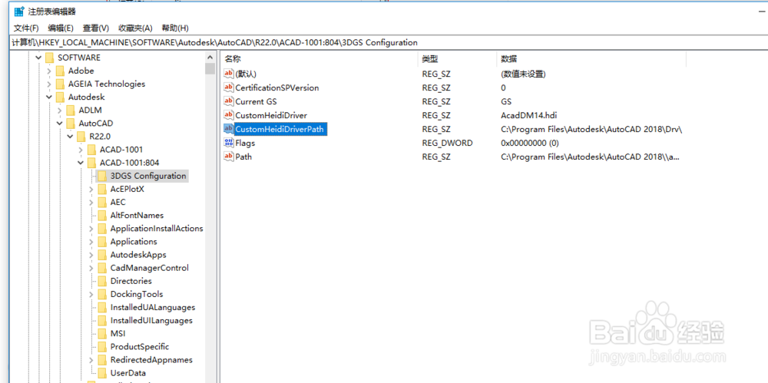Select the AEC key
The image size is (768, 383).
(x=118, y=203)
